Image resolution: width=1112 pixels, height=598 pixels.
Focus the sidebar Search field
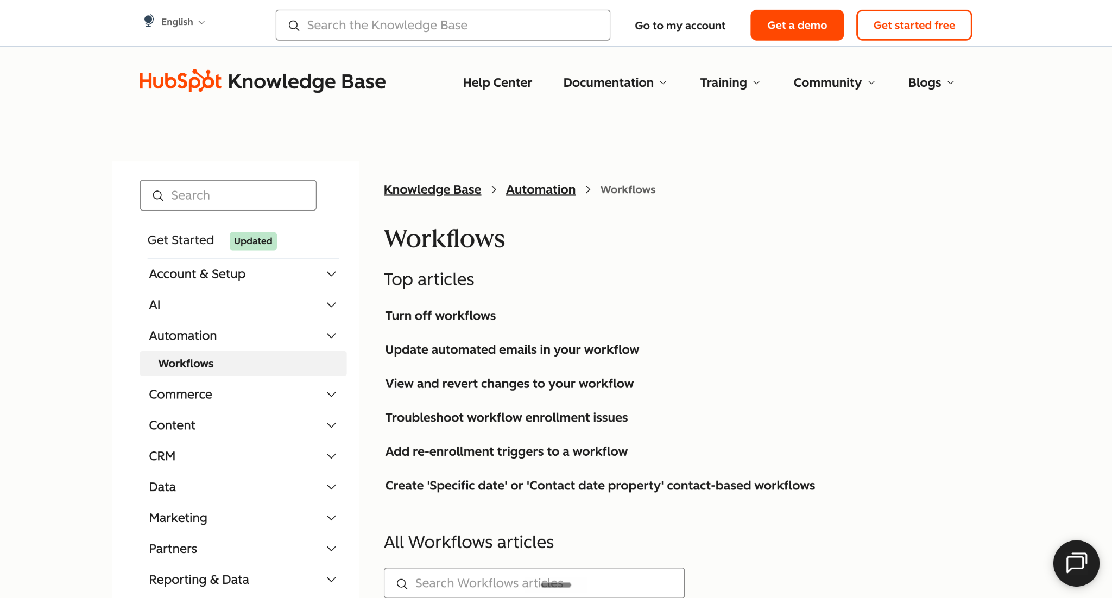pos(228,195)
